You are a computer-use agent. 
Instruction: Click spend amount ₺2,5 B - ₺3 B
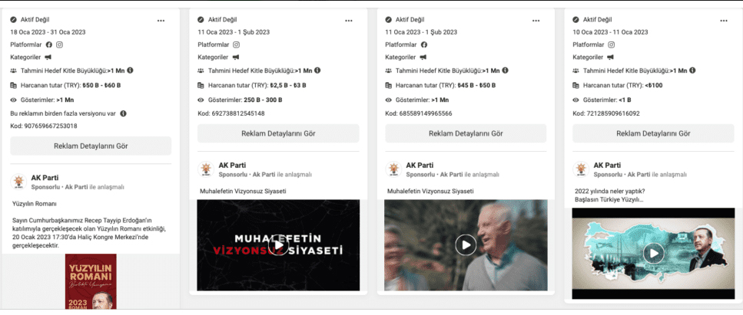point(288,86)
